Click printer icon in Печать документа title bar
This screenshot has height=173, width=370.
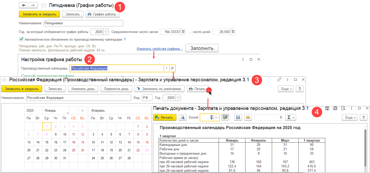(335, 108)
